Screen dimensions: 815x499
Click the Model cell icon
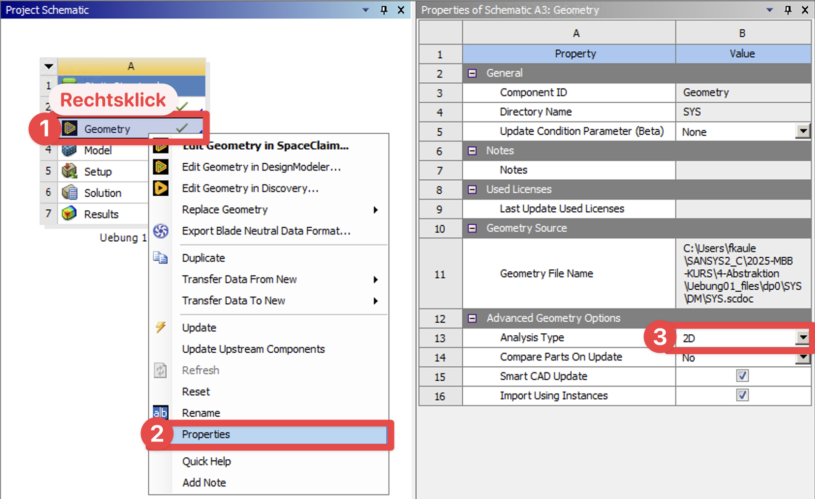69,150
